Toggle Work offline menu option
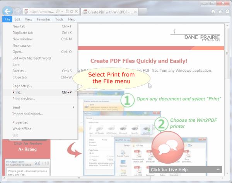Viewport: 232px width, 183px height. (22, 129)
